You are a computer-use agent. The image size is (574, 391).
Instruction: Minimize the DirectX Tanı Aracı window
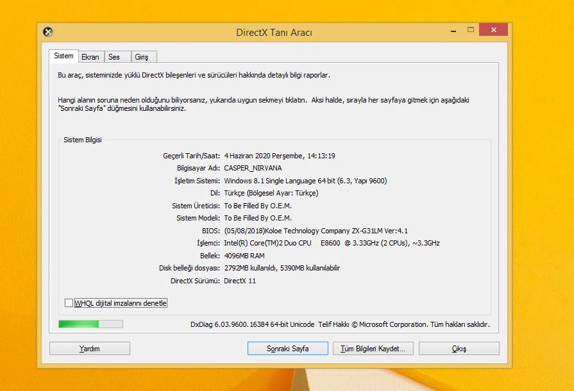[453, 30]
